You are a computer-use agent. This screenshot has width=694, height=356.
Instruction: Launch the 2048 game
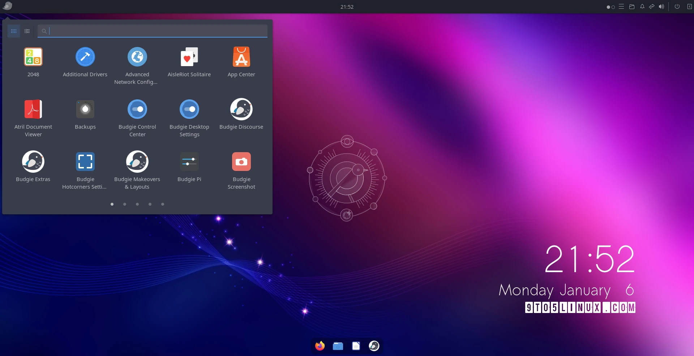(x=33, y=57)
